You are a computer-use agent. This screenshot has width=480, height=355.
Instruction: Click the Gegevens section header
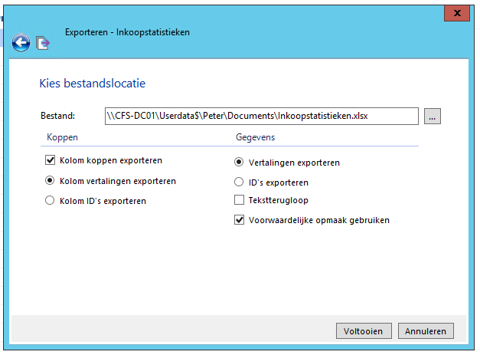click(x=255, y=137)
